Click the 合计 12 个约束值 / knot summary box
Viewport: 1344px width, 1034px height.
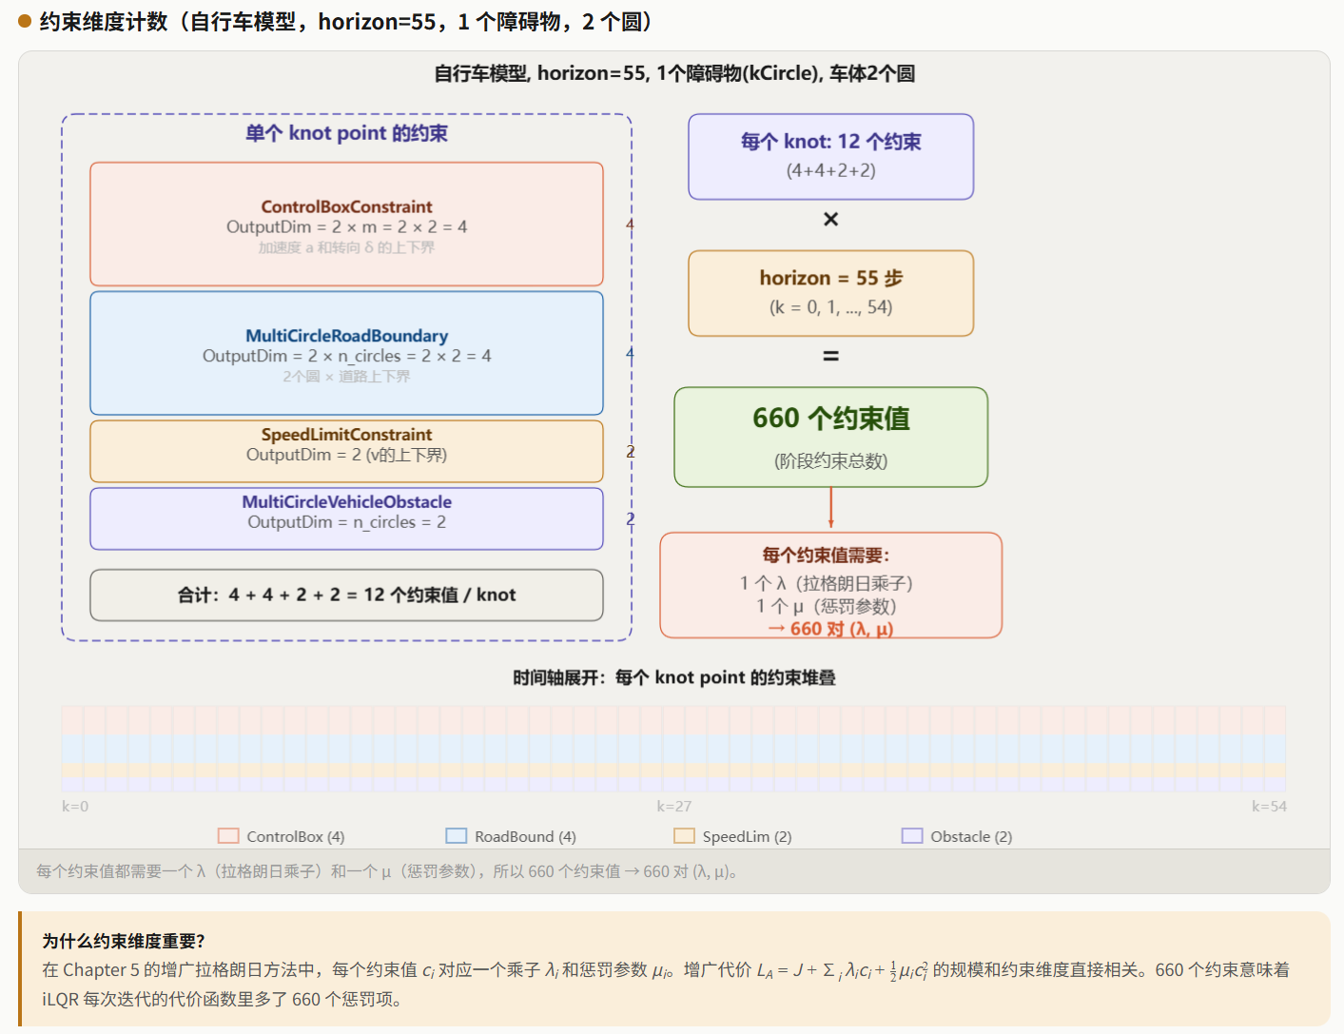click(x=346, y=595)
